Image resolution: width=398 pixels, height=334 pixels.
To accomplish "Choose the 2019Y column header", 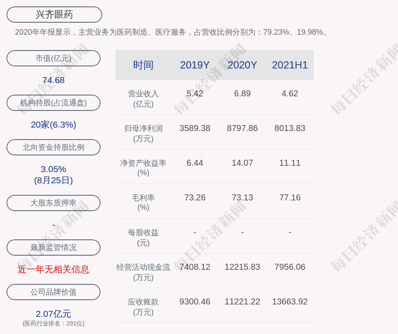I will tap(195, 65).
